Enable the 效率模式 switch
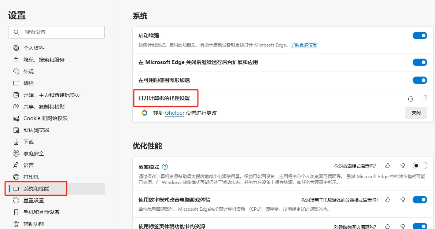This screenshot has height=229, width=435. tap(420, 166)
